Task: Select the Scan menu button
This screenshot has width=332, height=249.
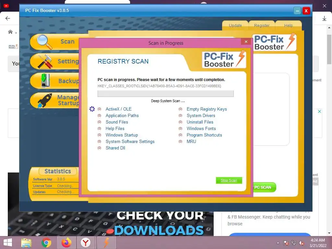Action: coord(54,42)
